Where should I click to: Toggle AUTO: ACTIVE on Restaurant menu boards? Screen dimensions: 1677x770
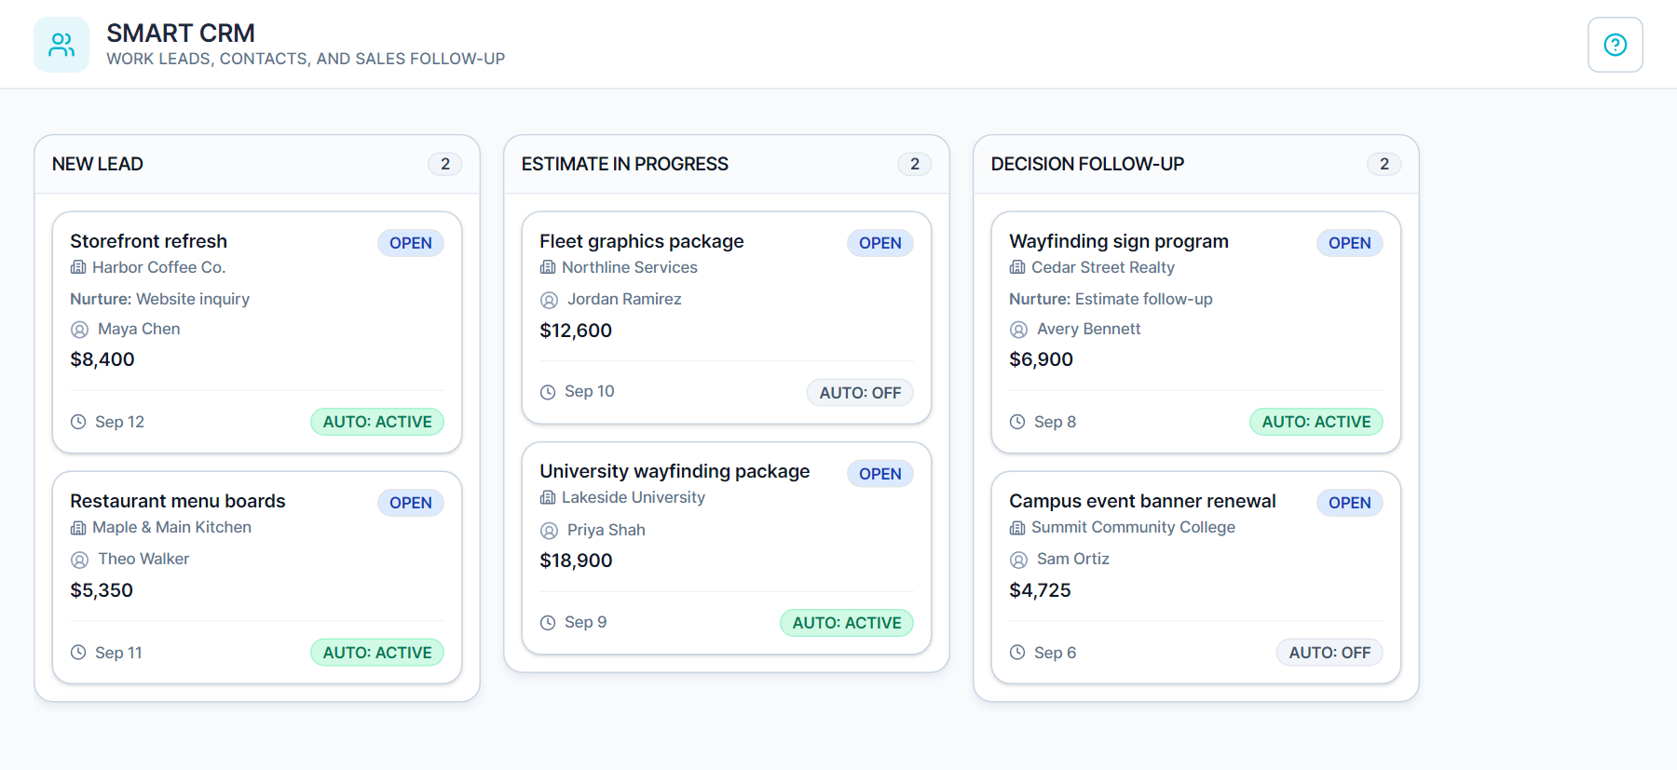pos(377,653)
